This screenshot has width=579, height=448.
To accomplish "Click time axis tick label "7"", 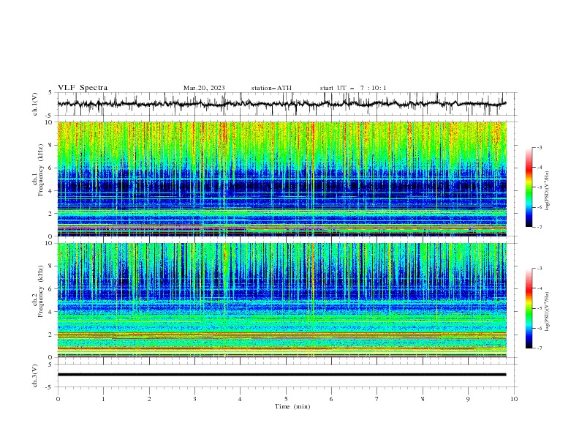I will click(377, 399).
